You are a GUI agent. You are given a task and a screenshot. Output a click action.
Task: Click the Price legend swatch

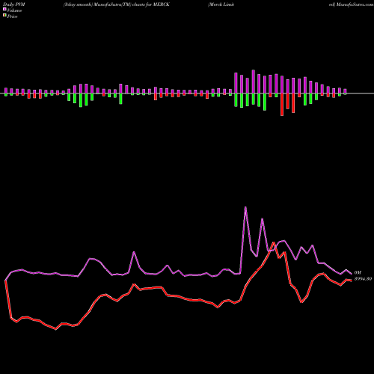click(x=4, y=16)
